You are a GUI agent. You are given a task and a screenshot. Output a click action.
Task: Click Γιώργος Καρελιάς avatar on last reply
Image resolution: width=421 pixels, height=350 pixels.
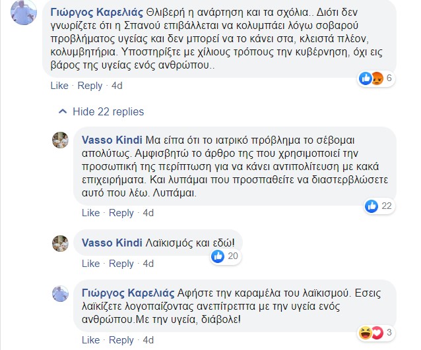61,293
